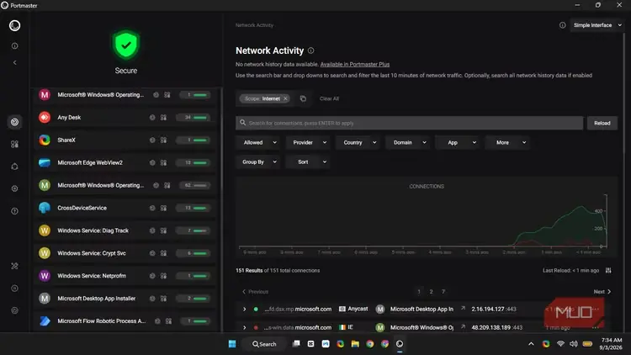Image resolution: width=631 pixels, height=355 pixels.
Task: Select Windows Service: Netprofm
Action: tap(126, 276)
